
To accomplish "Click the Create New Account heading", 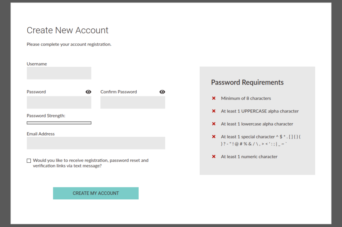I will (x=67, y=30).
